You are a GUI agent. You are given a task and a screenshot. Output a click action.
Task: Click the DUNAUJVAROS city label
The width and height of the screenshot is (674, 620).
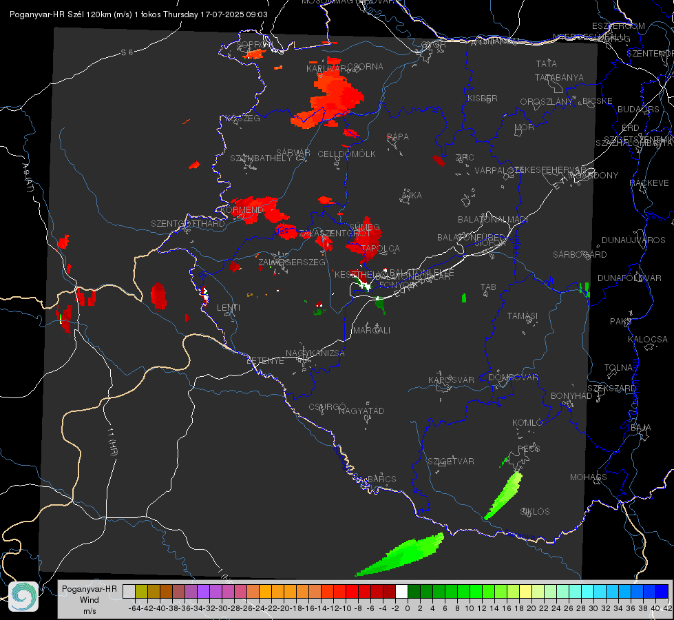[x=633, y=240]
